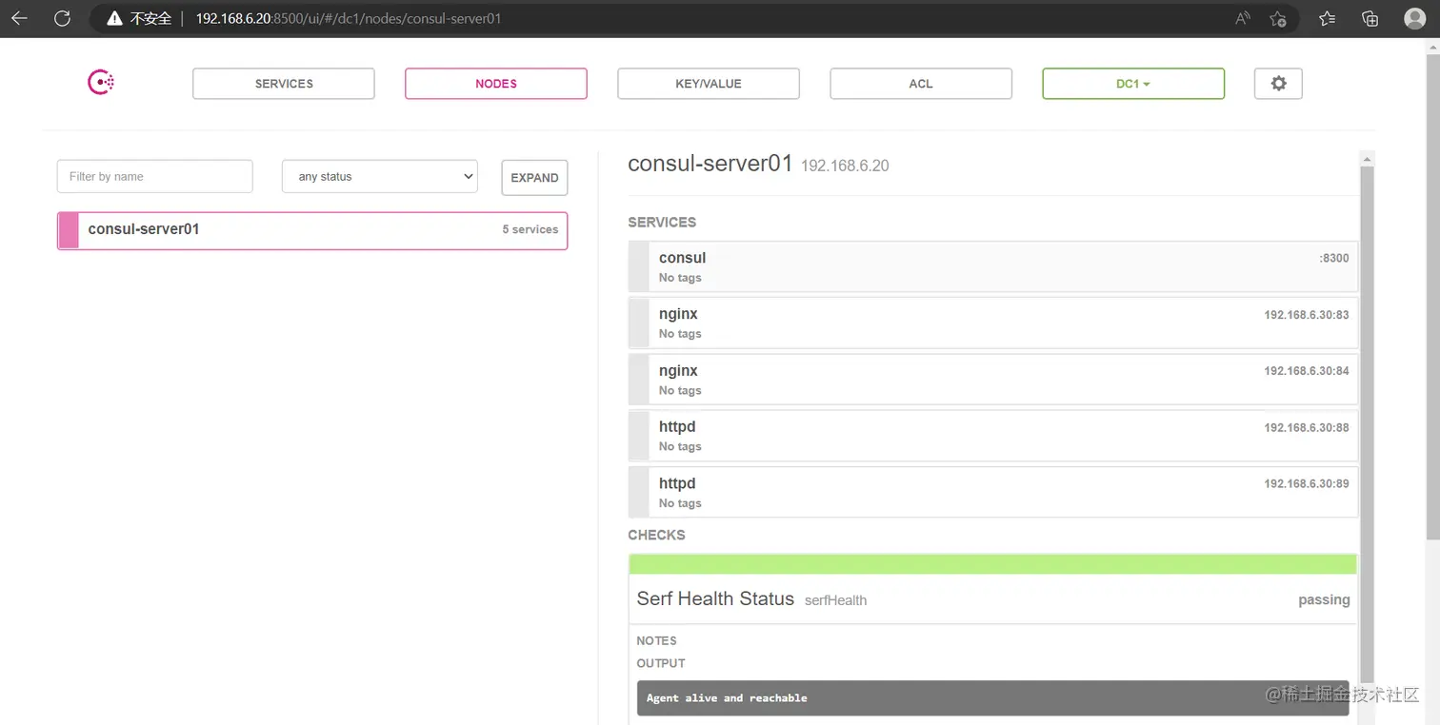Switch to the NODES tab

(x=496, y=84)
